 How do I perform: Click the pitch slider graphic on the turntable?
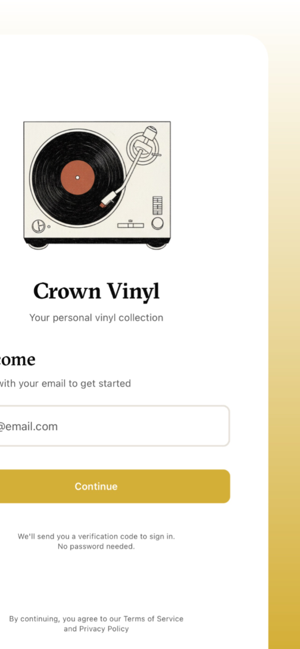(158, 205)
